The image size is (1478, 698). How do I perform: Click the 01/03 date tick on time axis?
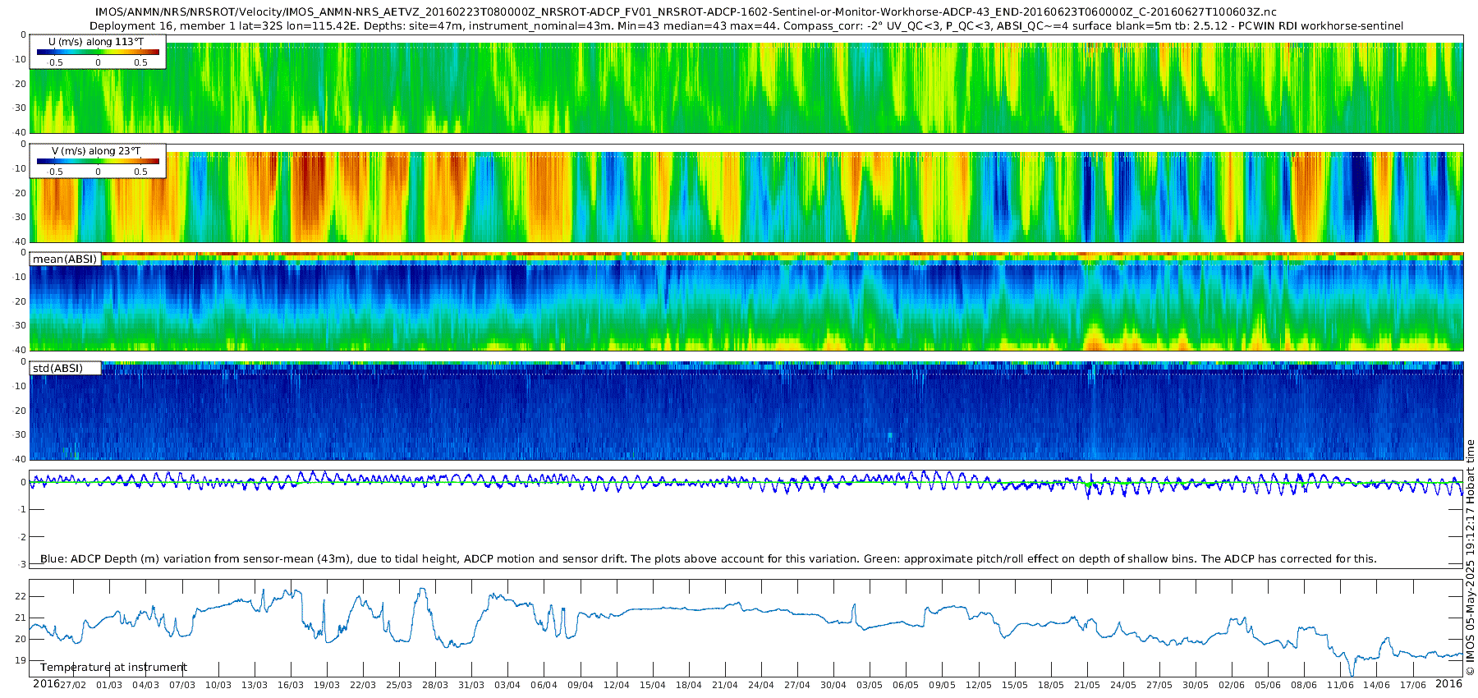pos(109,685)
